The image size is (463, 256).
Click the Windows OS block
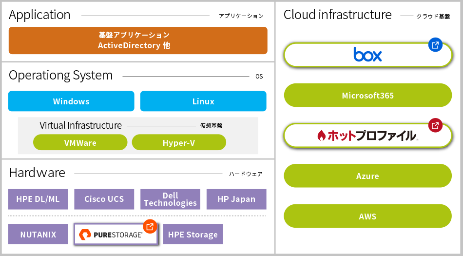point(71,101)
